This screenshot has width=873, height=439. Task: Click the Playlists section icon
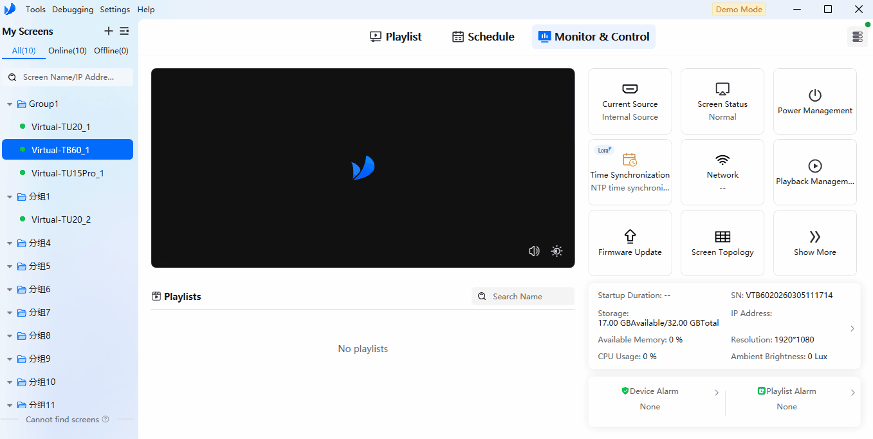(x=156, y=296)
